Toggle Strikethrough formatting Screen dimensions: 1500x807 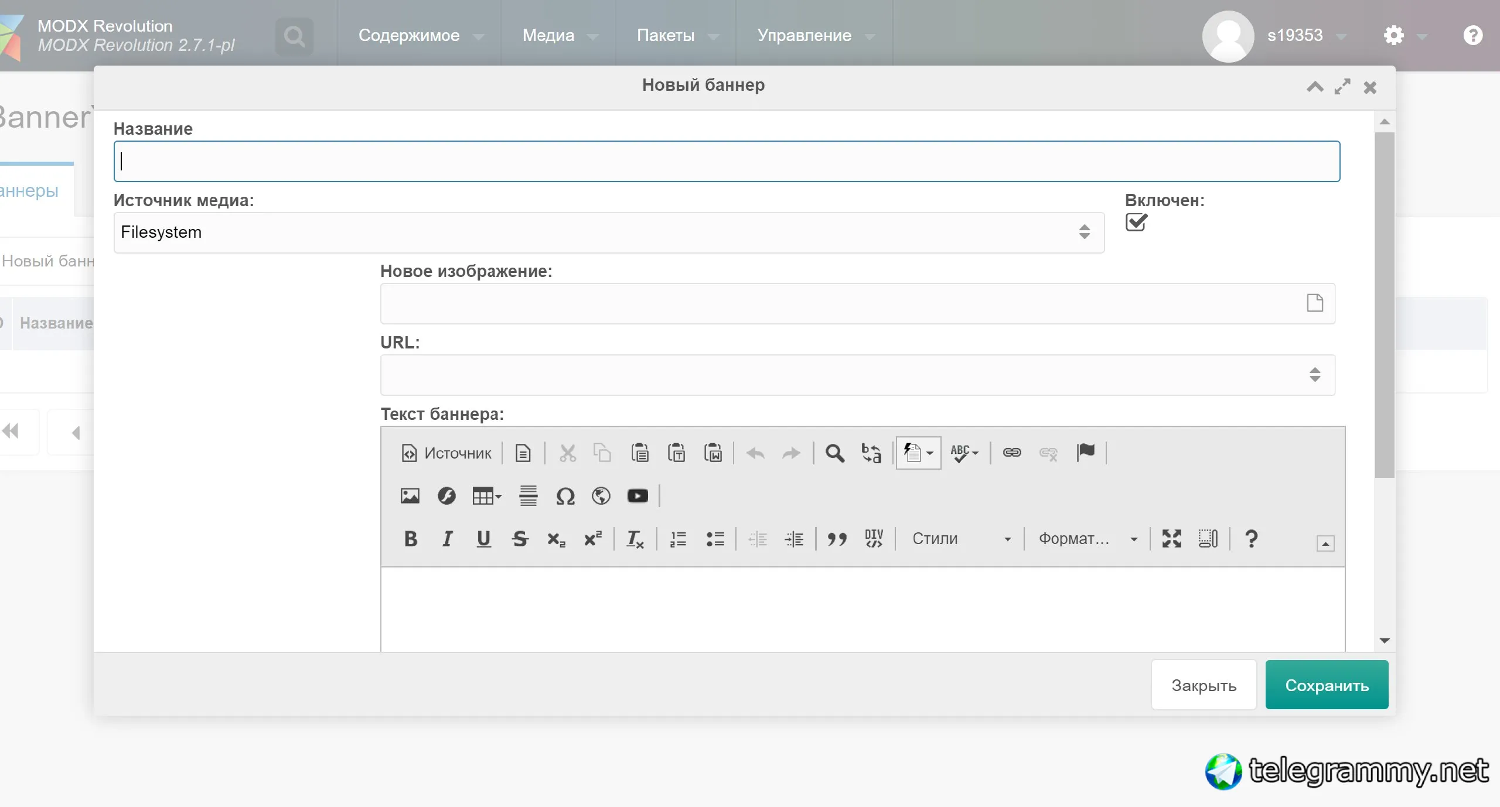(x=520, y=539)
